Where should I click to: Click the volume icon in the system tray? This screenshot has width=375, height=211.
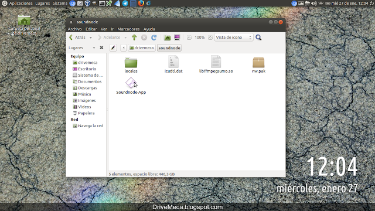tap(314, 4)
